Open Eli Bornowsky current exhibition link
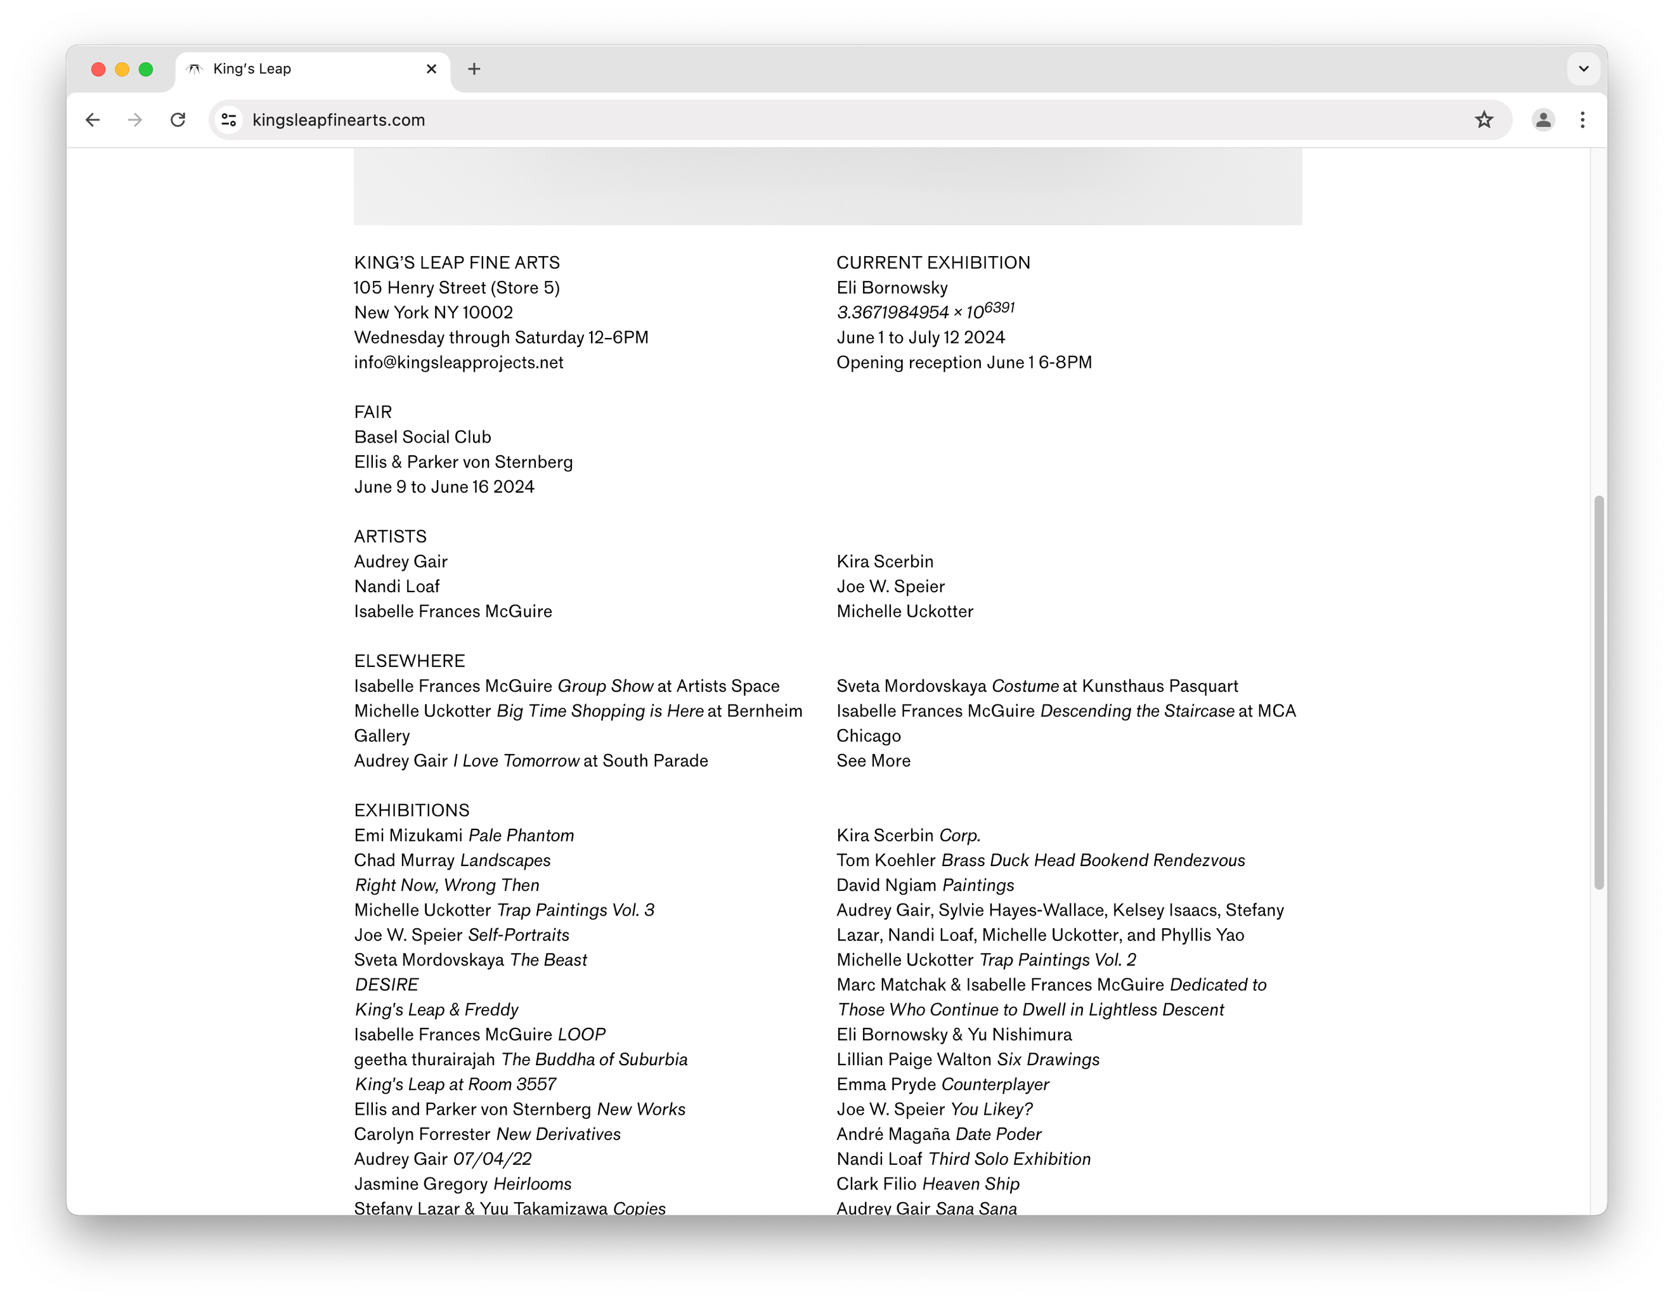The image size is (1674, 1303). [892, 287]
